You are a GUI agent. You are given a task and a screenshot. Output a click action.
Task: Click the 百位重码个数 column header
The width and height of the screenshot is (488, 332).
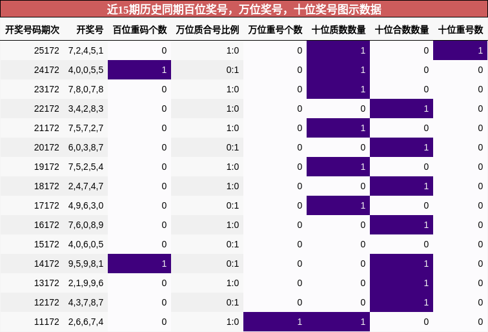(x=139, y=30)
